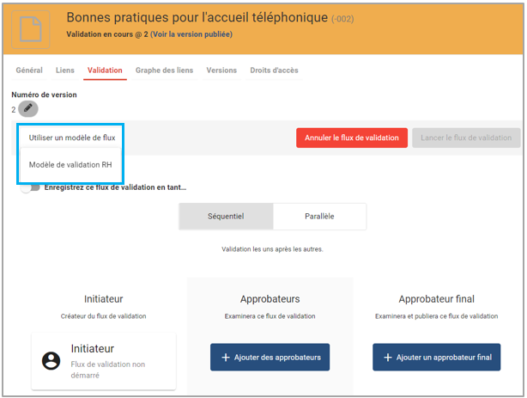The height and width of the screenshot is (398, 527).
Task: Open the Droits d'accès tab
Action: (274, 70)
